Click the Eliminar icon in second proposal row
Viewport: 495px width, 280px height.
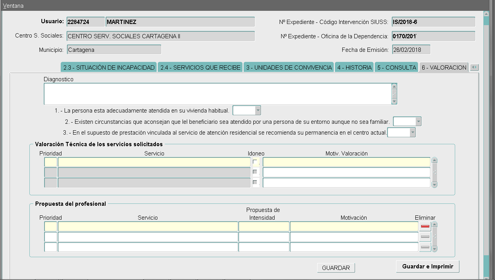coord(425,237)
